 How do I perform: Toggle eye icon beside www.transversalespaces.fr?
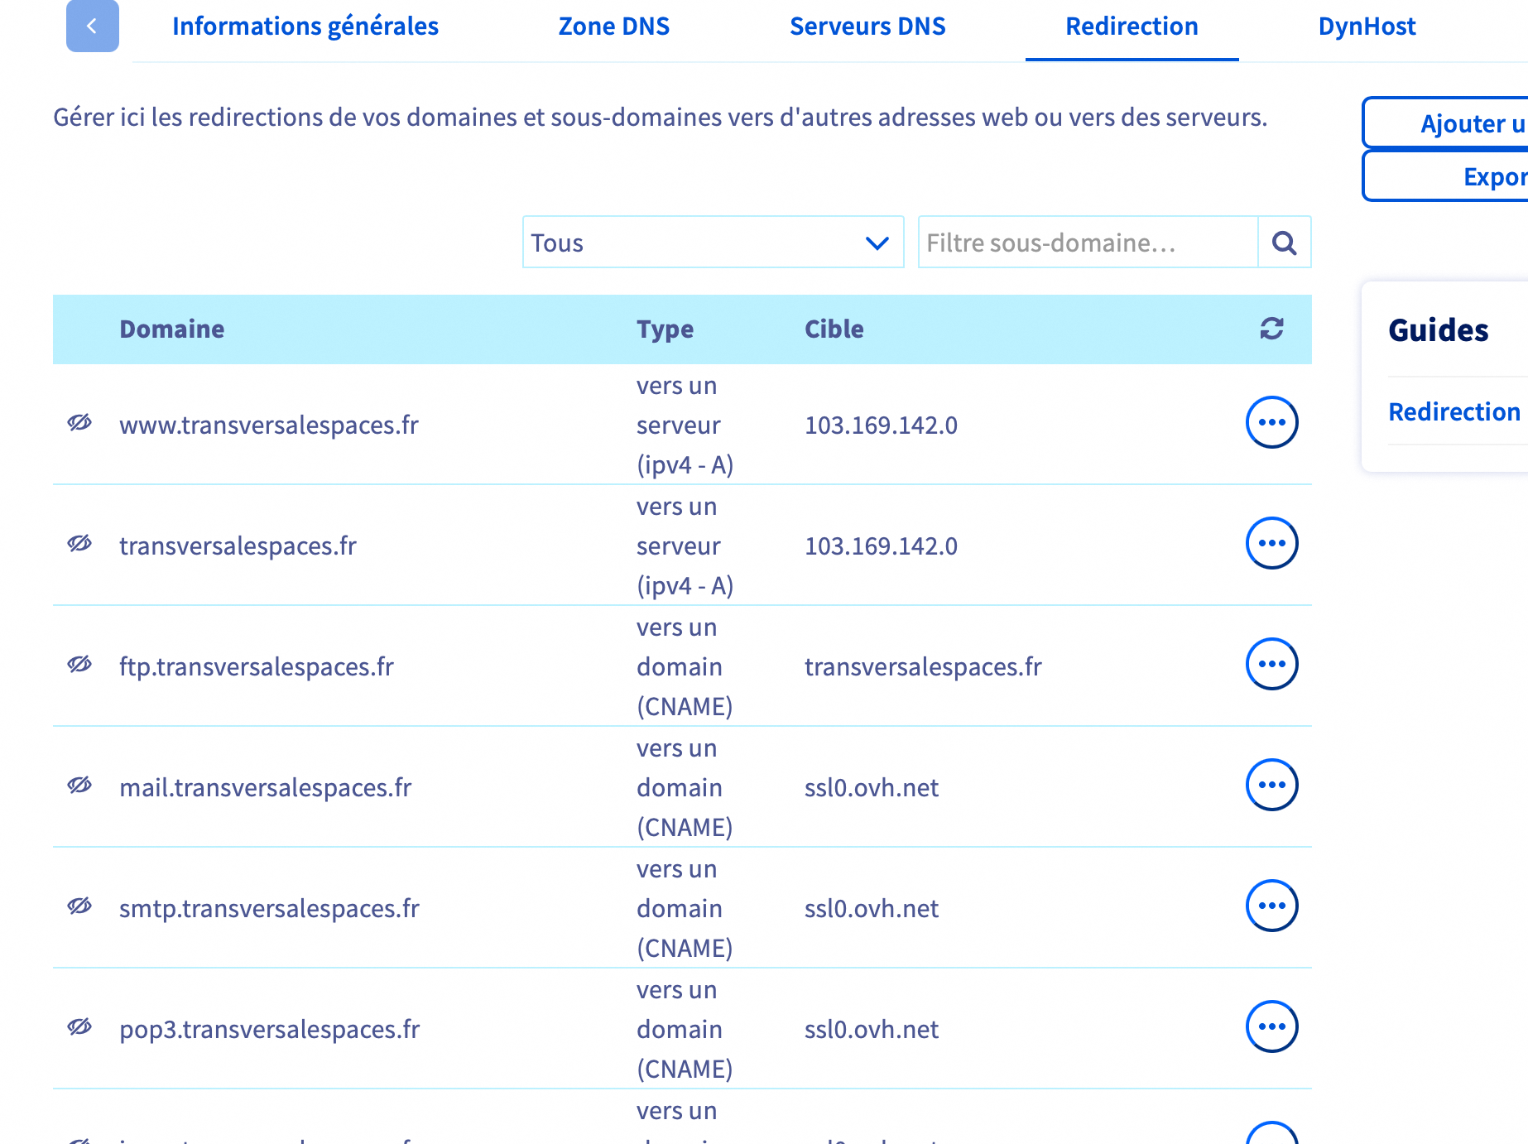click(79, 423)
